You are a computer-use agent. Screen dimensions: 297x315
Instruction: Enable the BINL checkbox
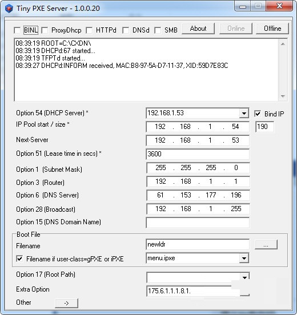[17, 31]
